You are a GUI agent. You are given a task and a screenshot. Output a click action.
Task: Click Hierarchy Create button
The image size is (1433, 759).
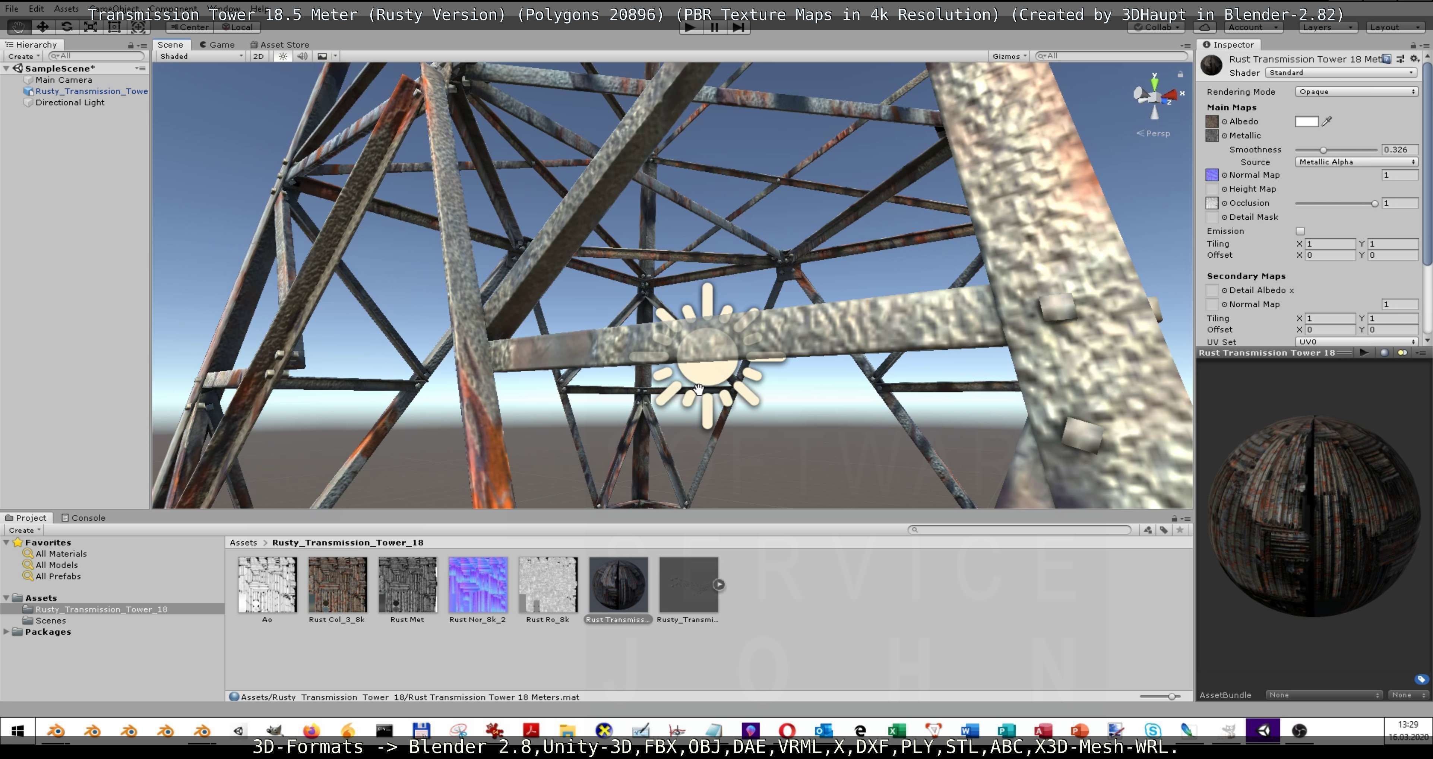click(x=23, y=56)
